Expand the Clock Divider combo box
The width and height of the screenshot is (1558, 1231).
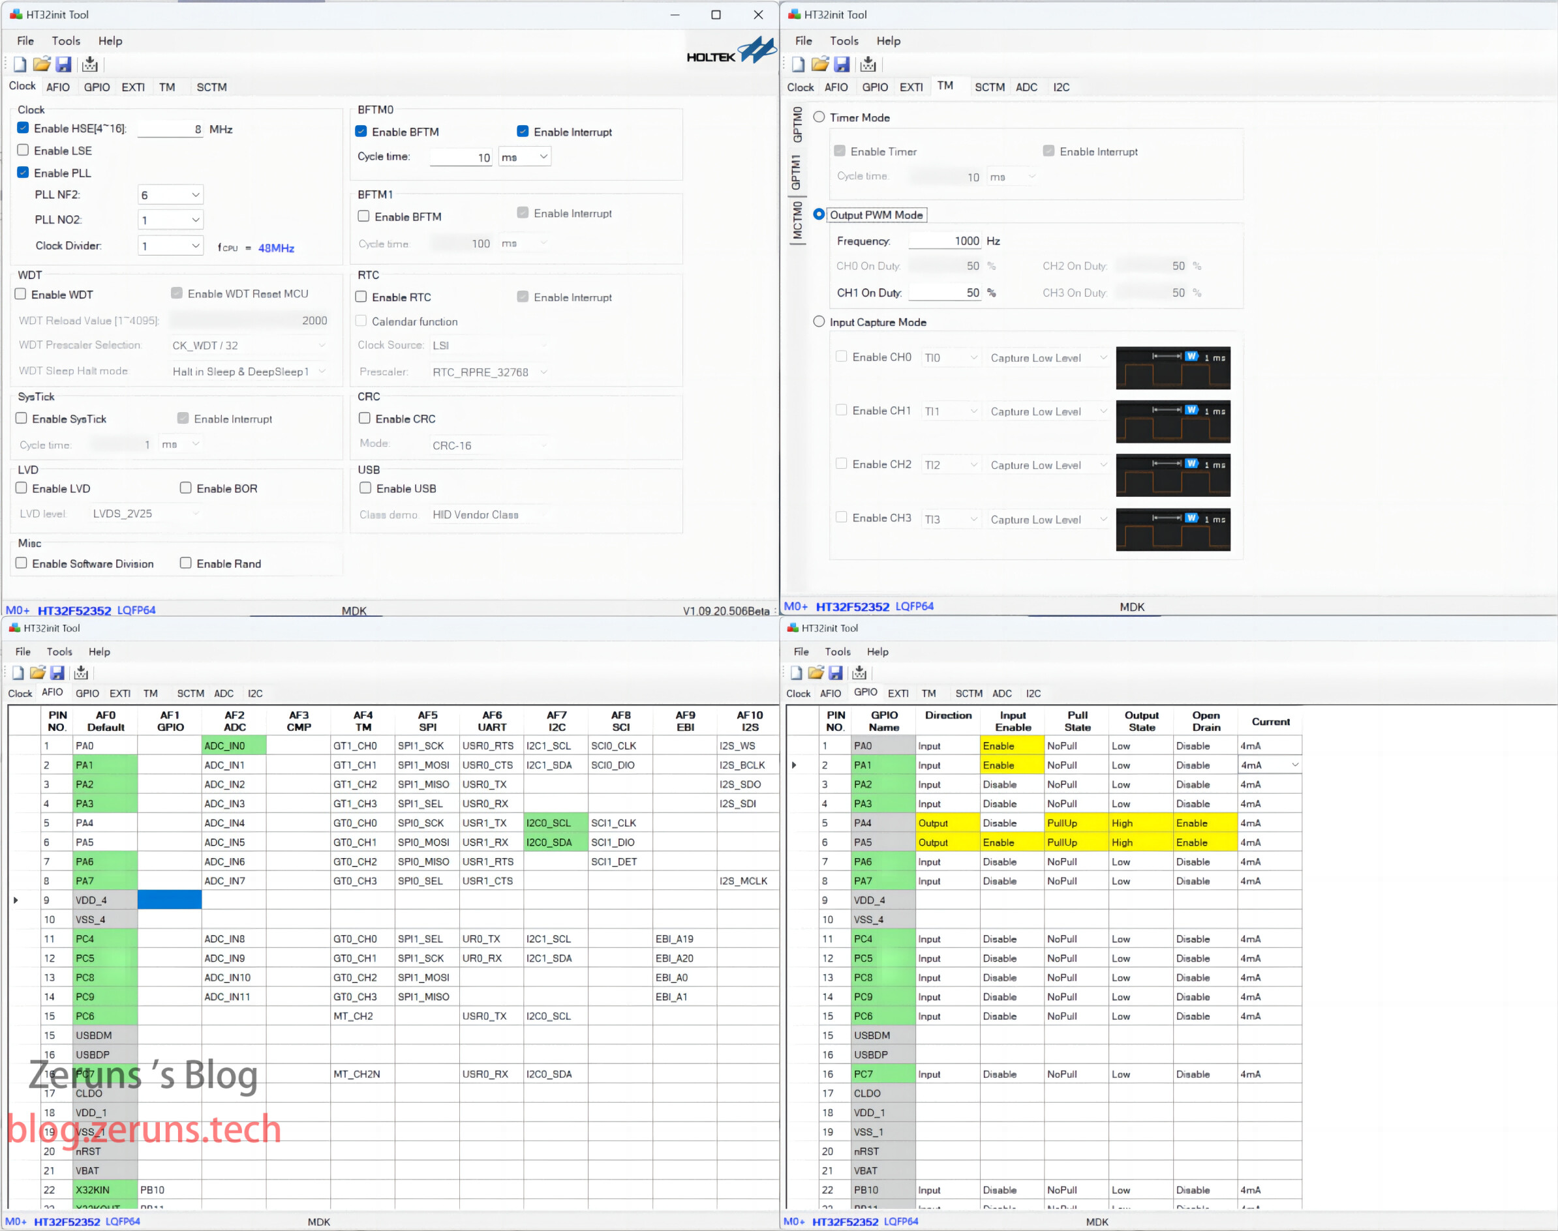(x=196, y=246)
